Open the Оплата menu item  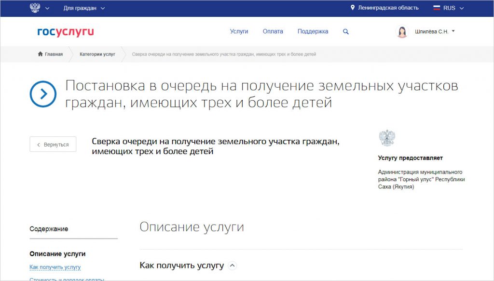tap(273, 31)
